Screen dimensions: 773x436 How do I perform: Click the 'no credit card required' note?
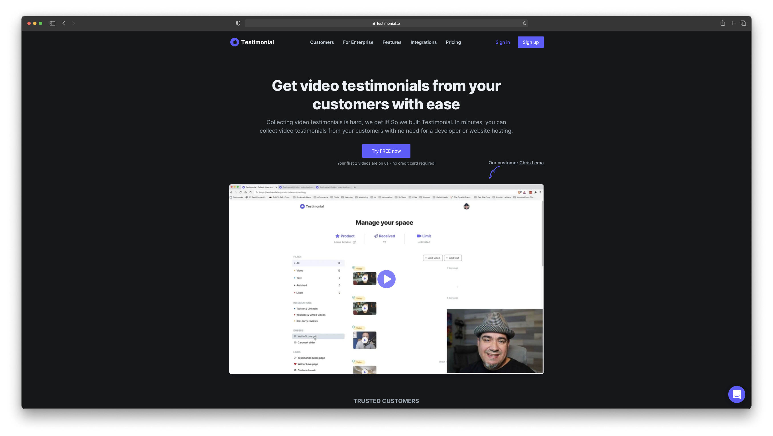click(386, 163)
